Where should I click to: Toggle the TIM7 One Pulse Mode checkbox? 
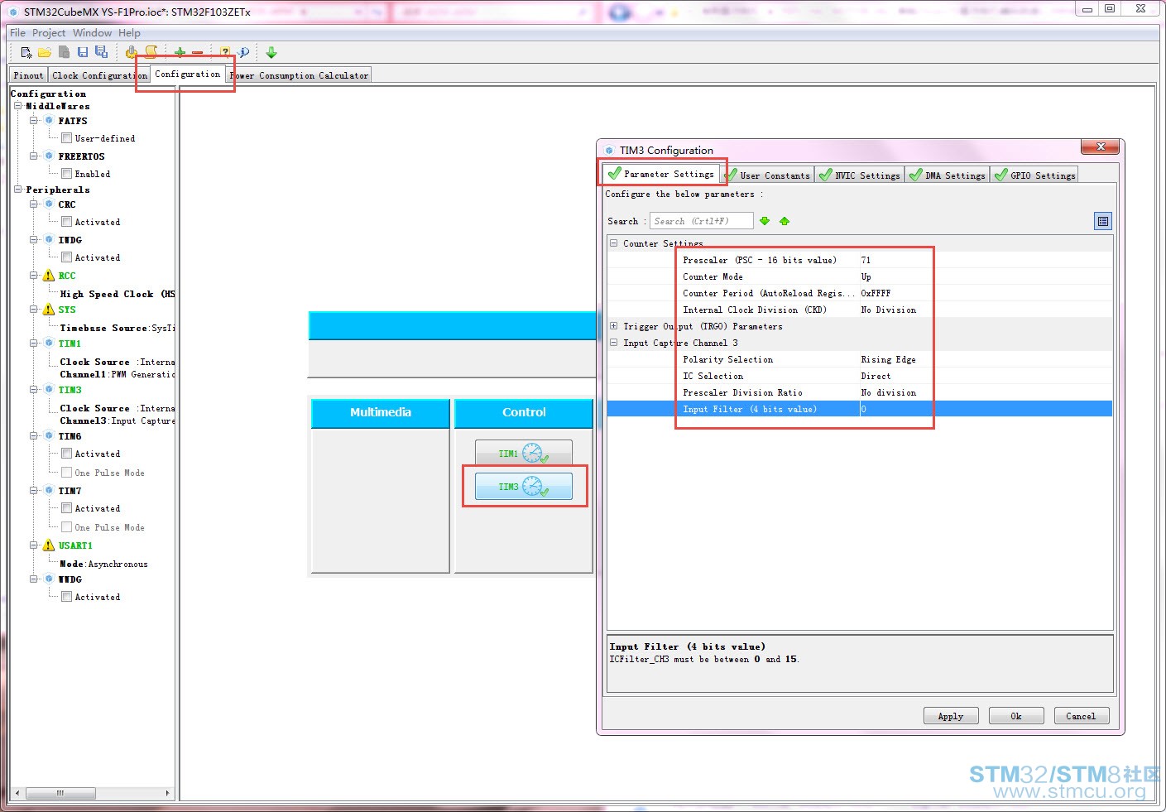click(66, 527)
